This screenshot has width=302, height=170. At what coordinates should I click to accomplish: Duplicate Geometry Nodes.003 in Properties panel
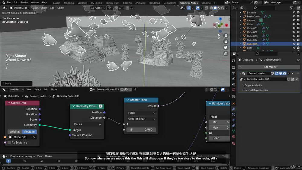click(x=293, y=79)
